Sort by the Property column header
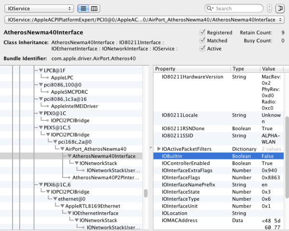The image size is (289, 231). click(193, 69)
